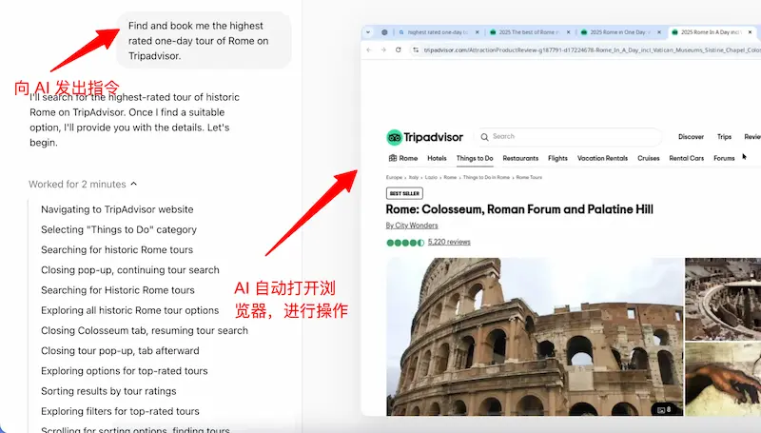Viewport: 761px width, 433px height.
Task: Click the Tripadvisor owl logo
Action: [x=394, y=137]
